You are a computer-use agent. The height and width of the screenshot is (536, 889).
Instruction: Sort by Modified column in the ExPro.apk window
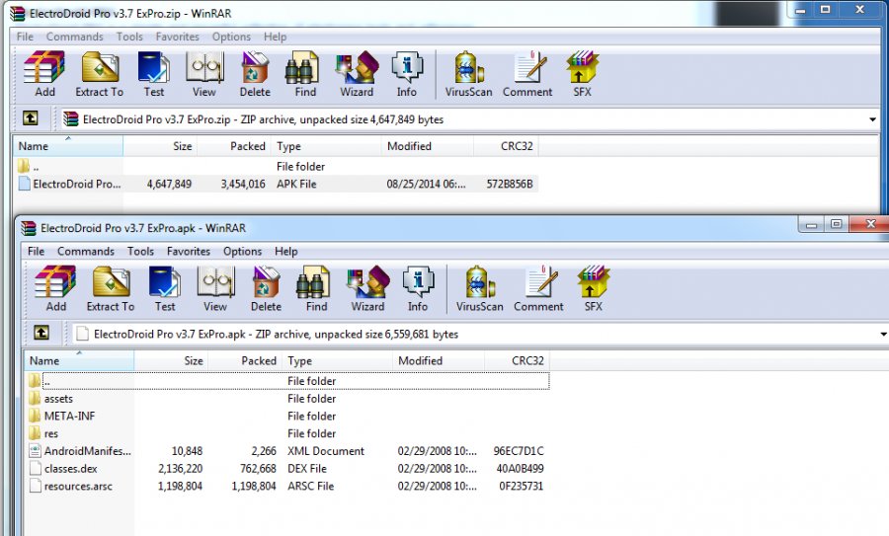439,360
